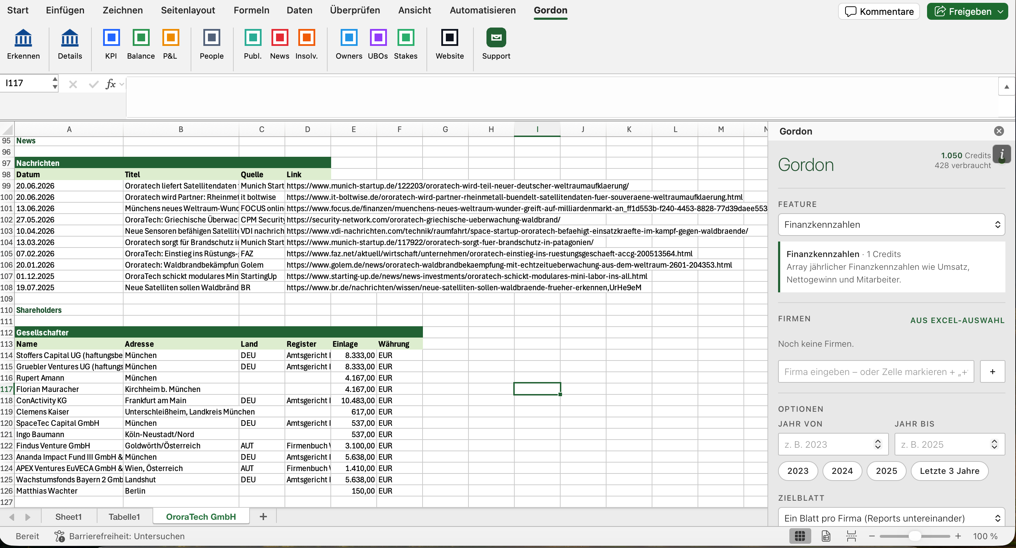This screenshot has width=1016, height=548.
Task: Choose the 2025 year chip
Action: [886, 471]
